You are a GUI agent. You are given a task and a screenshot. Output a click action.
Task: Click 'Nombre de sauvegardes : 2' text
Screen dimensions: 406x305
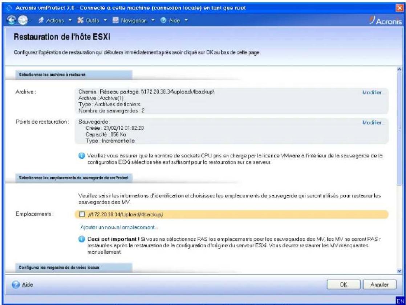pyautogui.click(x=111, y=110)
